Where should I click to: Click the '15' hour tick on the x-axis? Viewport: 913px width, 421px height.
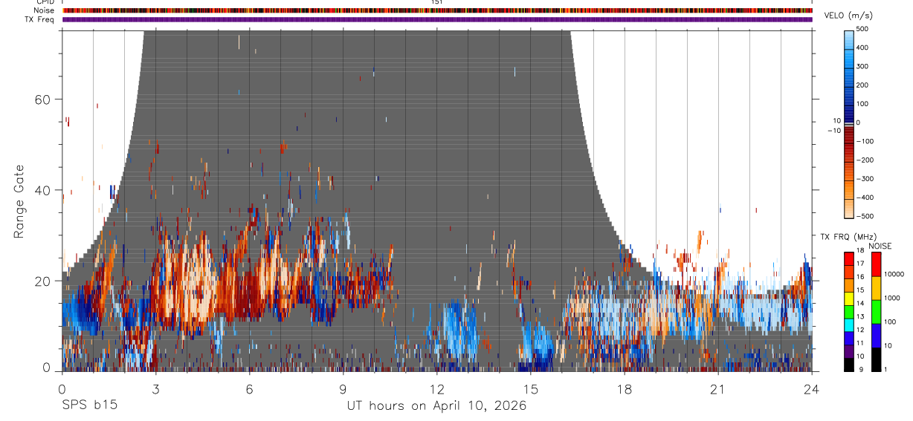click(531, 388)
